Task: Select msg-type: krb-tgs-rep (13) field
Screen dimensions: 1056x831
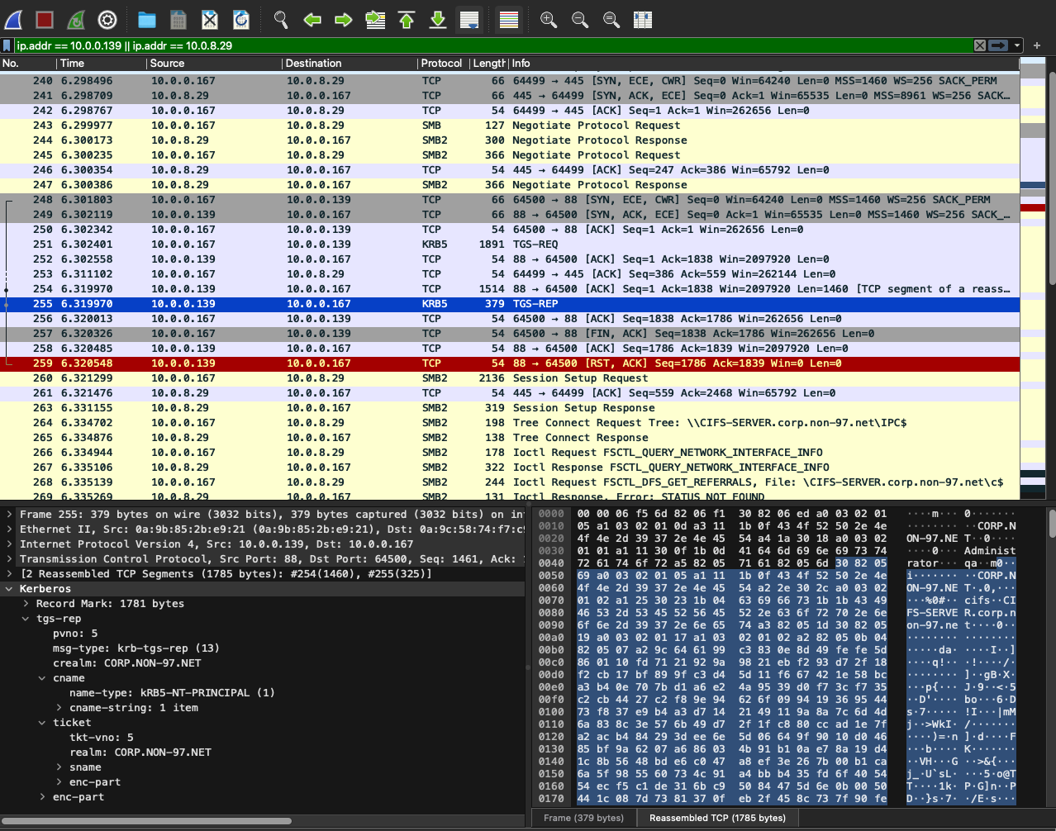Action: (136, 648)
